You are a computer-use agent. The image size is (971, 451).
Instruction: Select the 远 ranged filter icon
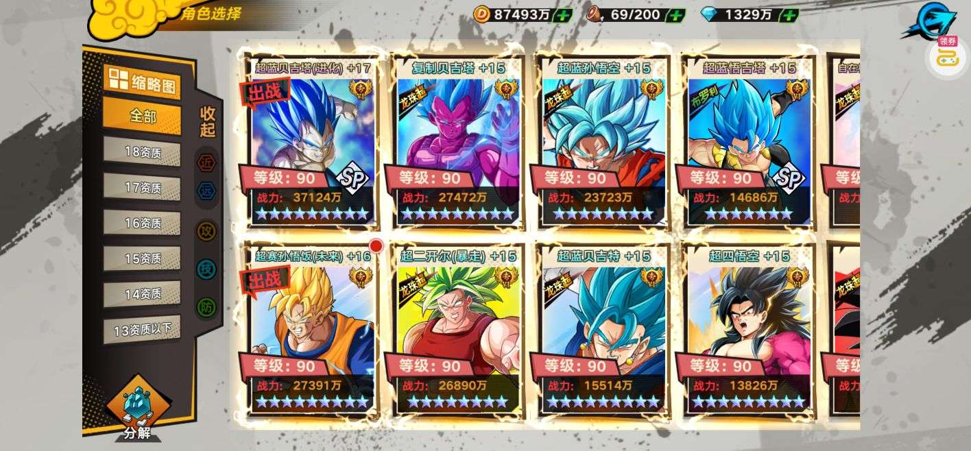(x=206, y=192)
